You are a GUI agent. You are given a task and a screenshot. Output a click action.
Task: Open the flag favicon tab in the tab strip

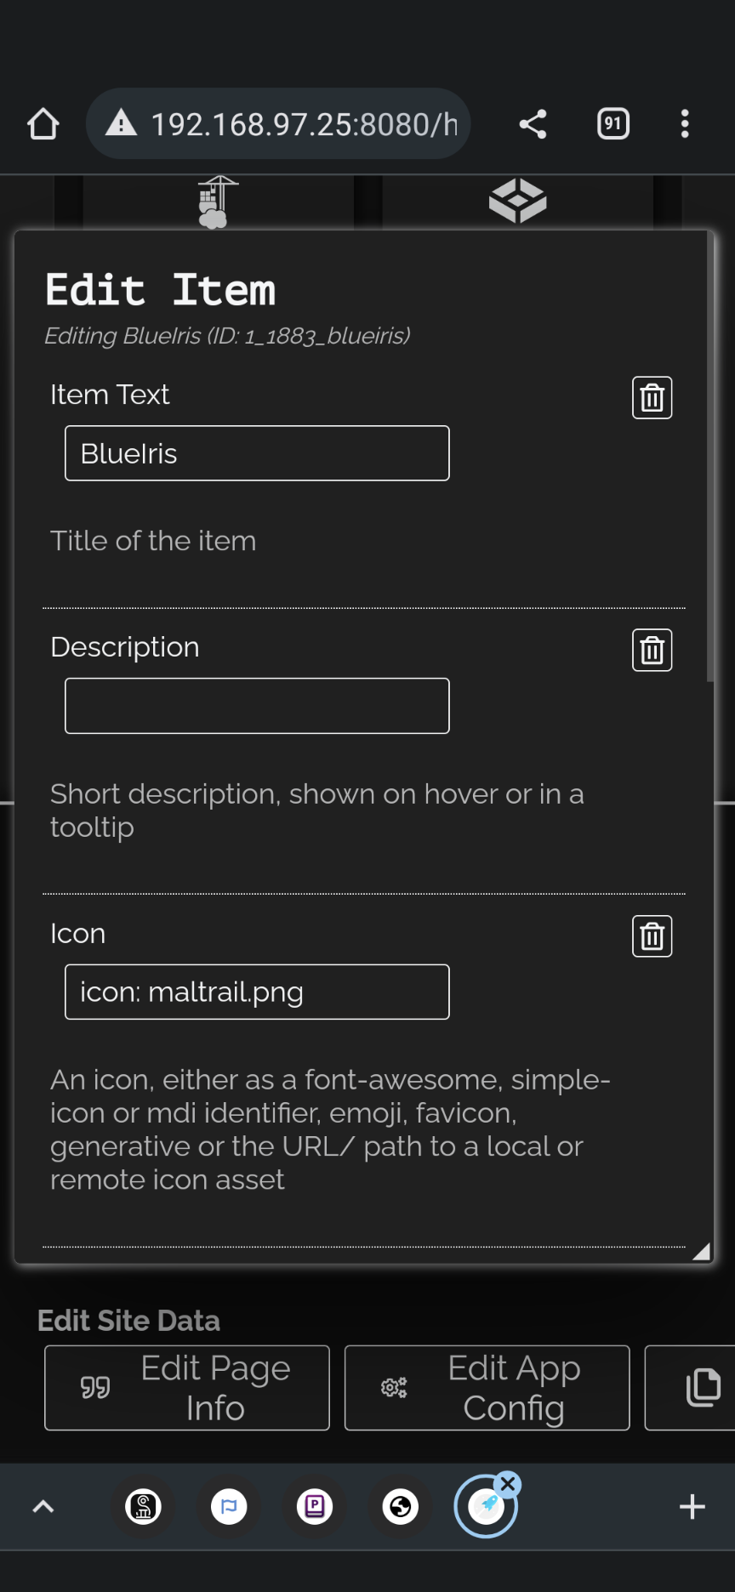point(229,1506)
